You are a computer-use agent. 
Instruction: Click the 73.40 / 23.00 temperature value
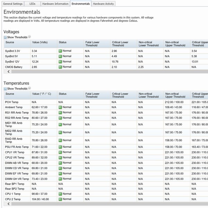[40, 179]
